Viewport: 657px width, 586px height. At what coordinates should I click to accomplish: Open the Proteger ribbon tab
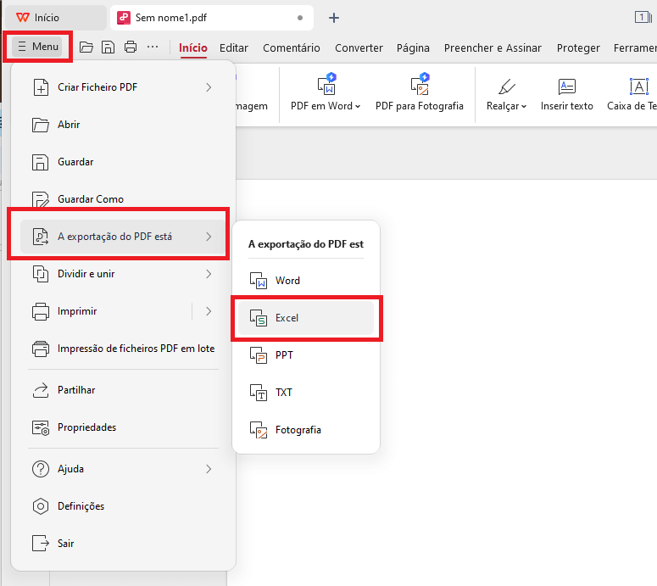[x=578, y=47]
